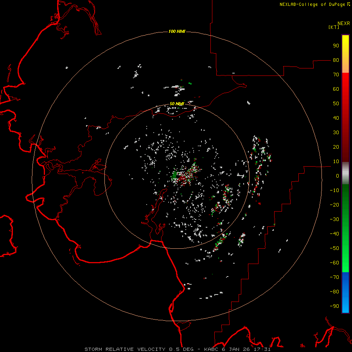Click the -60 value on the velocity scale
Screen dimensions: 352x352
334,263
